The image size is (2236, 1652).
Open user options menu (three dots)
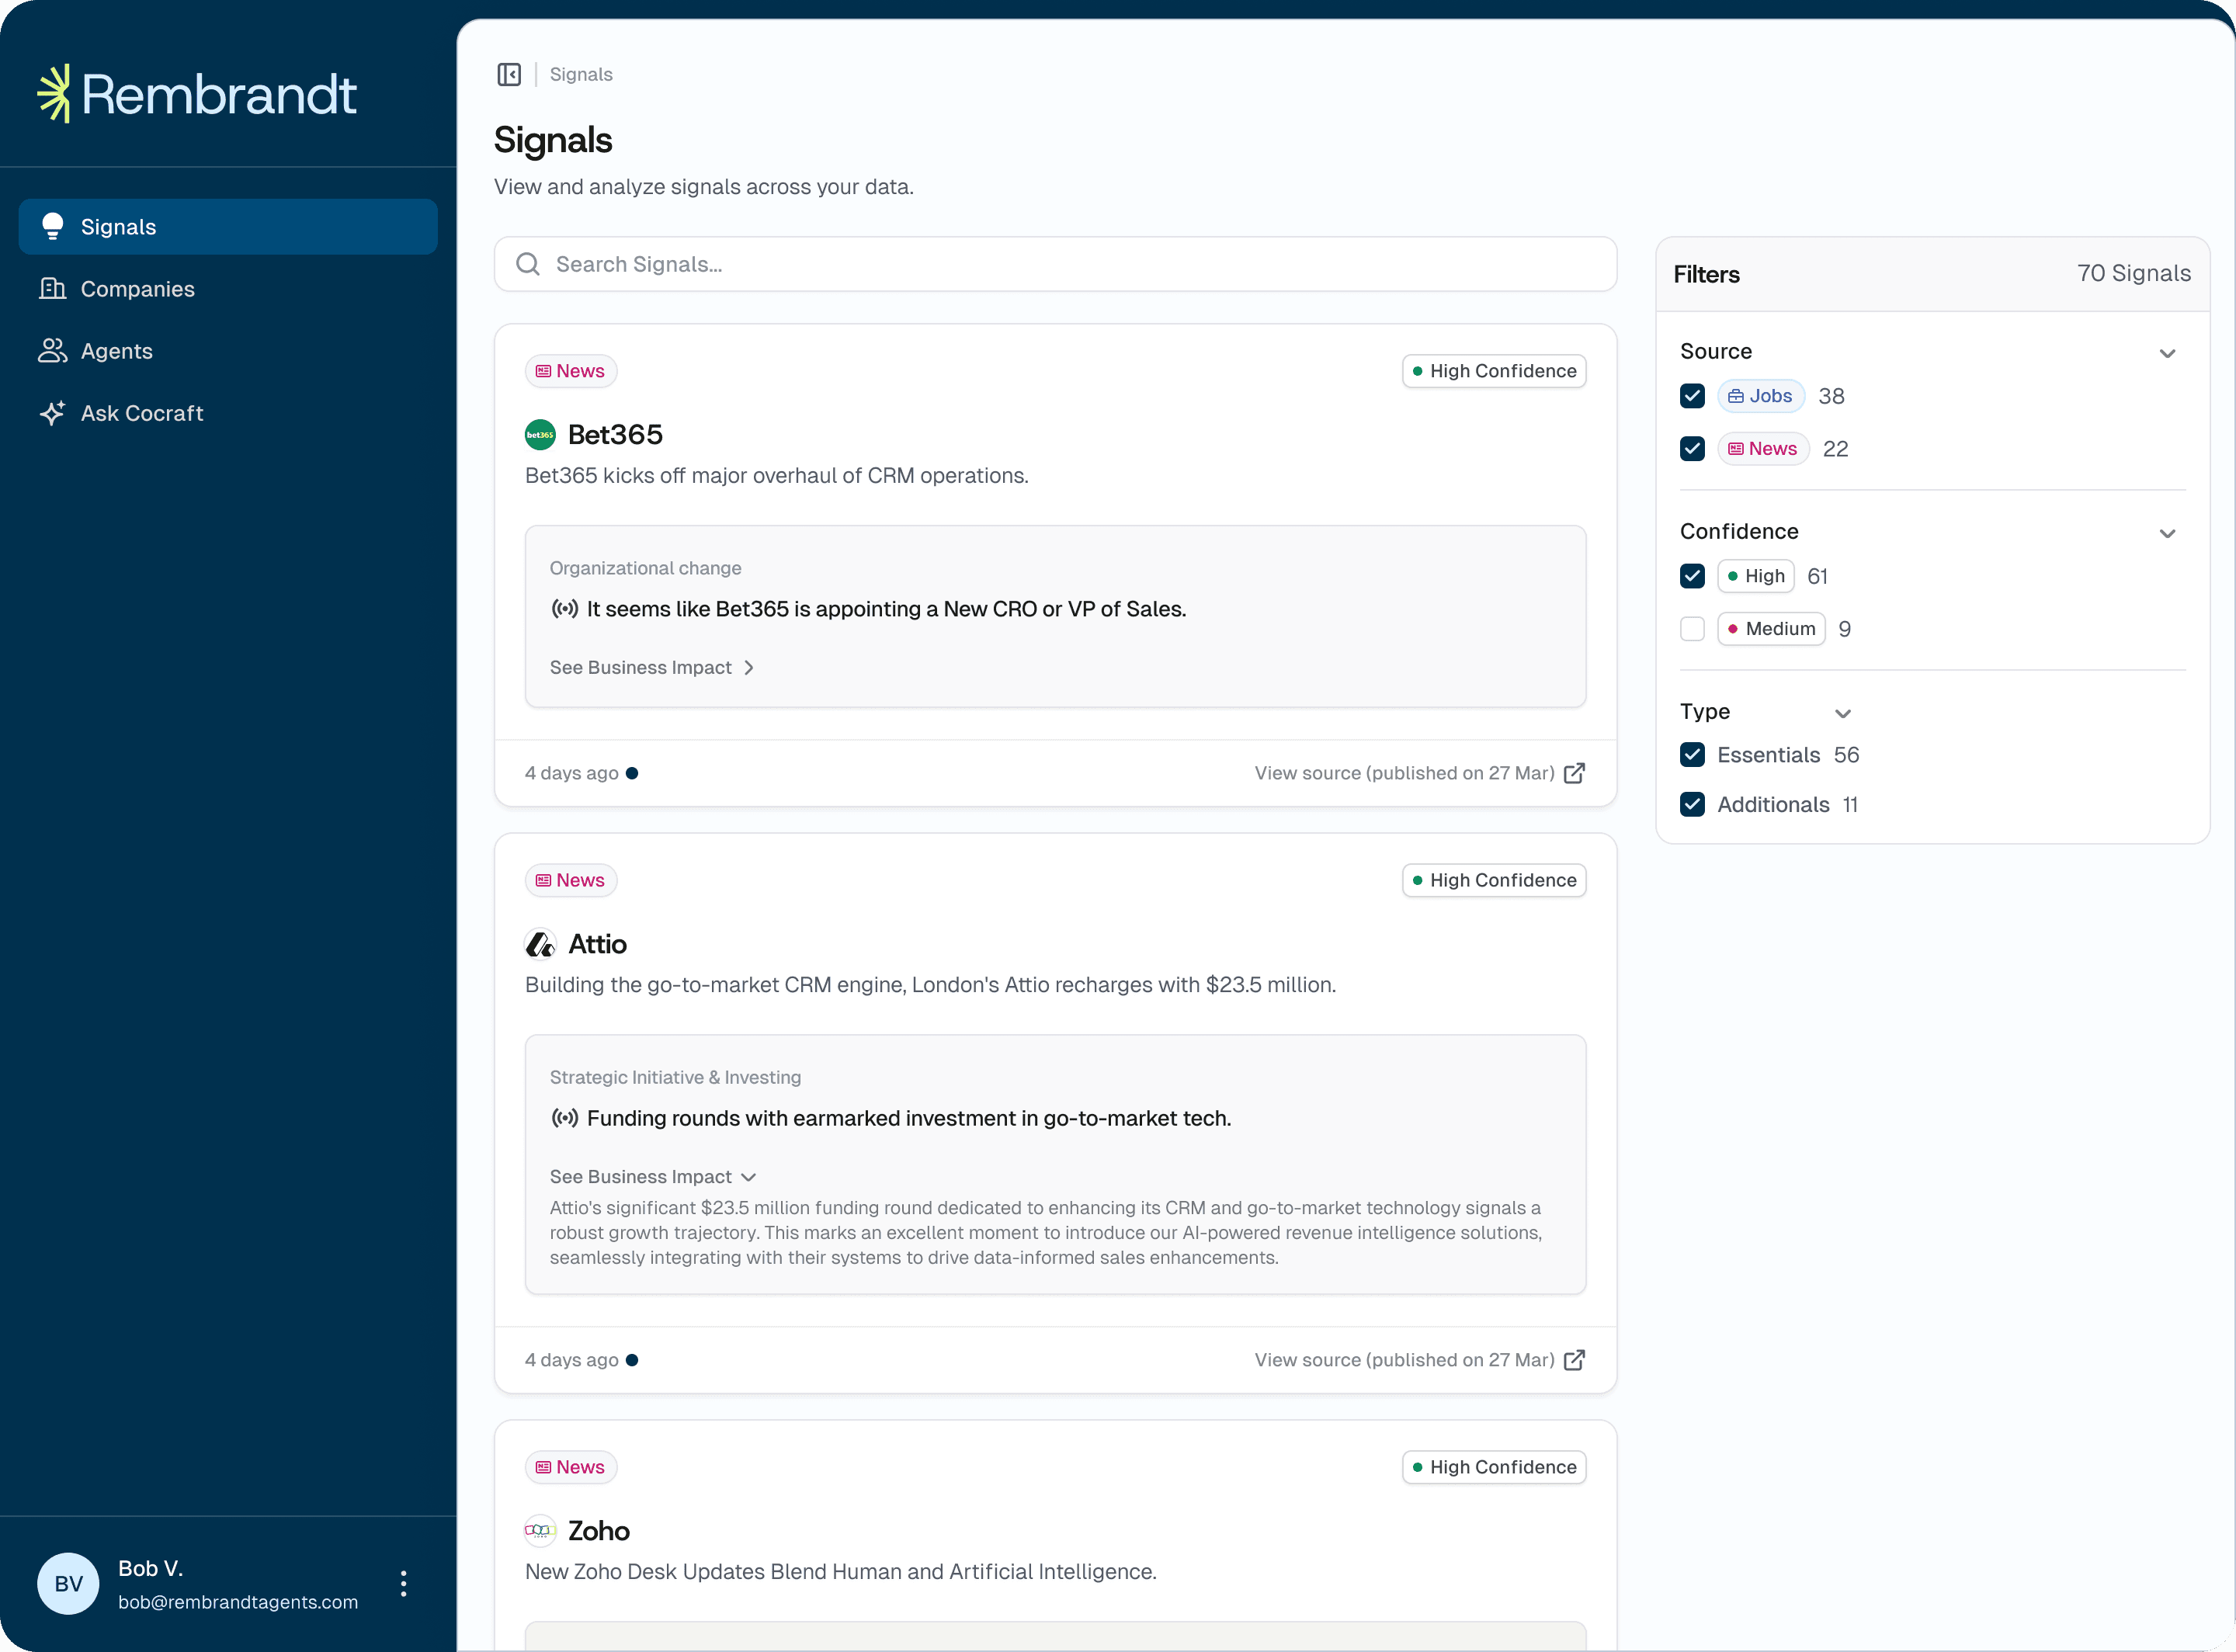click(403, 1584)
